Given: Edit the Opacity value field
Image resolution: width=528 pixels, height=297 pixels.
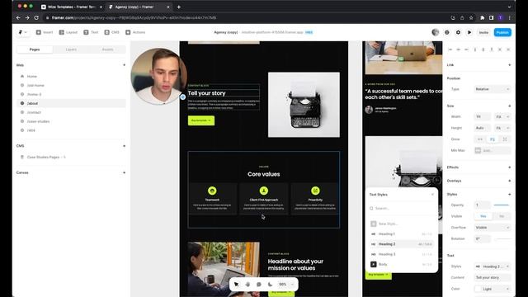Looking at the screenshot, I should pyautogui.click(x=482, y=205).
